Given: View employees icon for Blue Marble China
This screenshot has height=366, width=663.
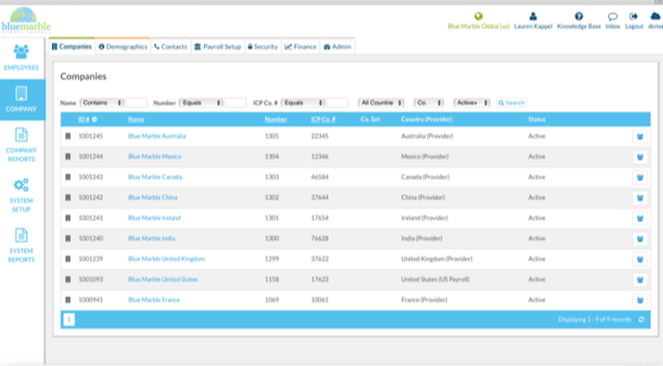Looking at the screenshot, I should (x=640, y=198).
